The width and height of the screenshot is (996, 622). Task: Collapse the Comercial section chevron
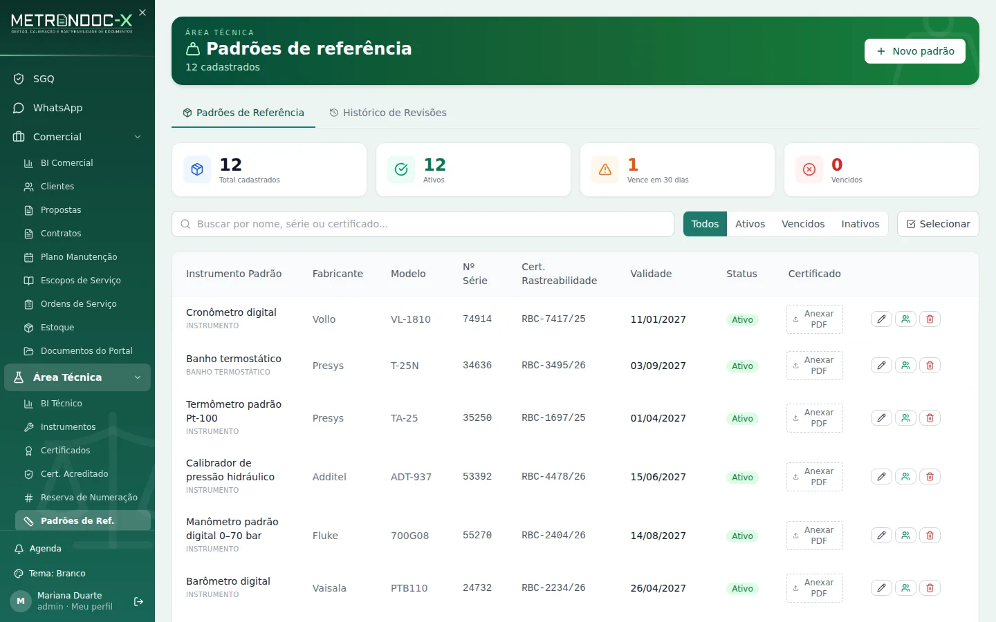click(x=138, y=137)
